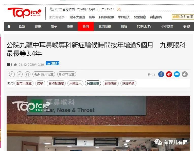Decrease font size with A- icon
This screenshot has width=194, height=151.
20,74
